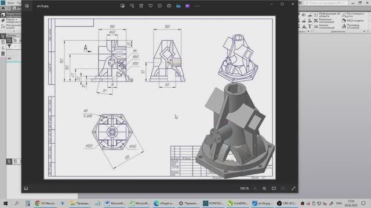
Task: Toggle the eye visibility icon in tree
Action: (x=9, y=58)
